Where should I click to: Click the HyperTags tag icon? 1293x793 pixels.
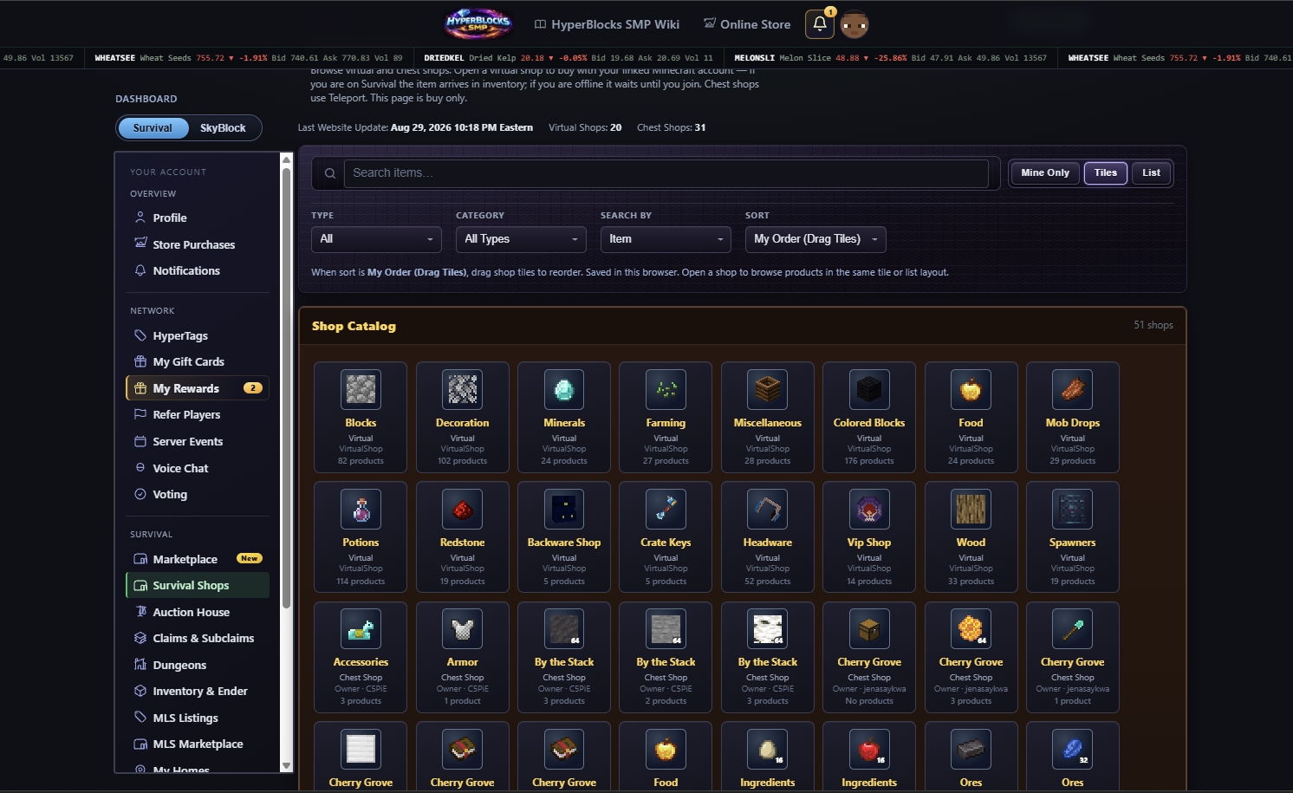(x=140, y=335)
